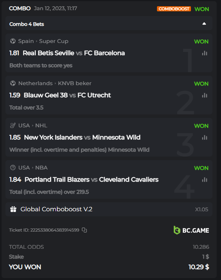Click the hockey icon next to USA NHL

pos(13,125)
